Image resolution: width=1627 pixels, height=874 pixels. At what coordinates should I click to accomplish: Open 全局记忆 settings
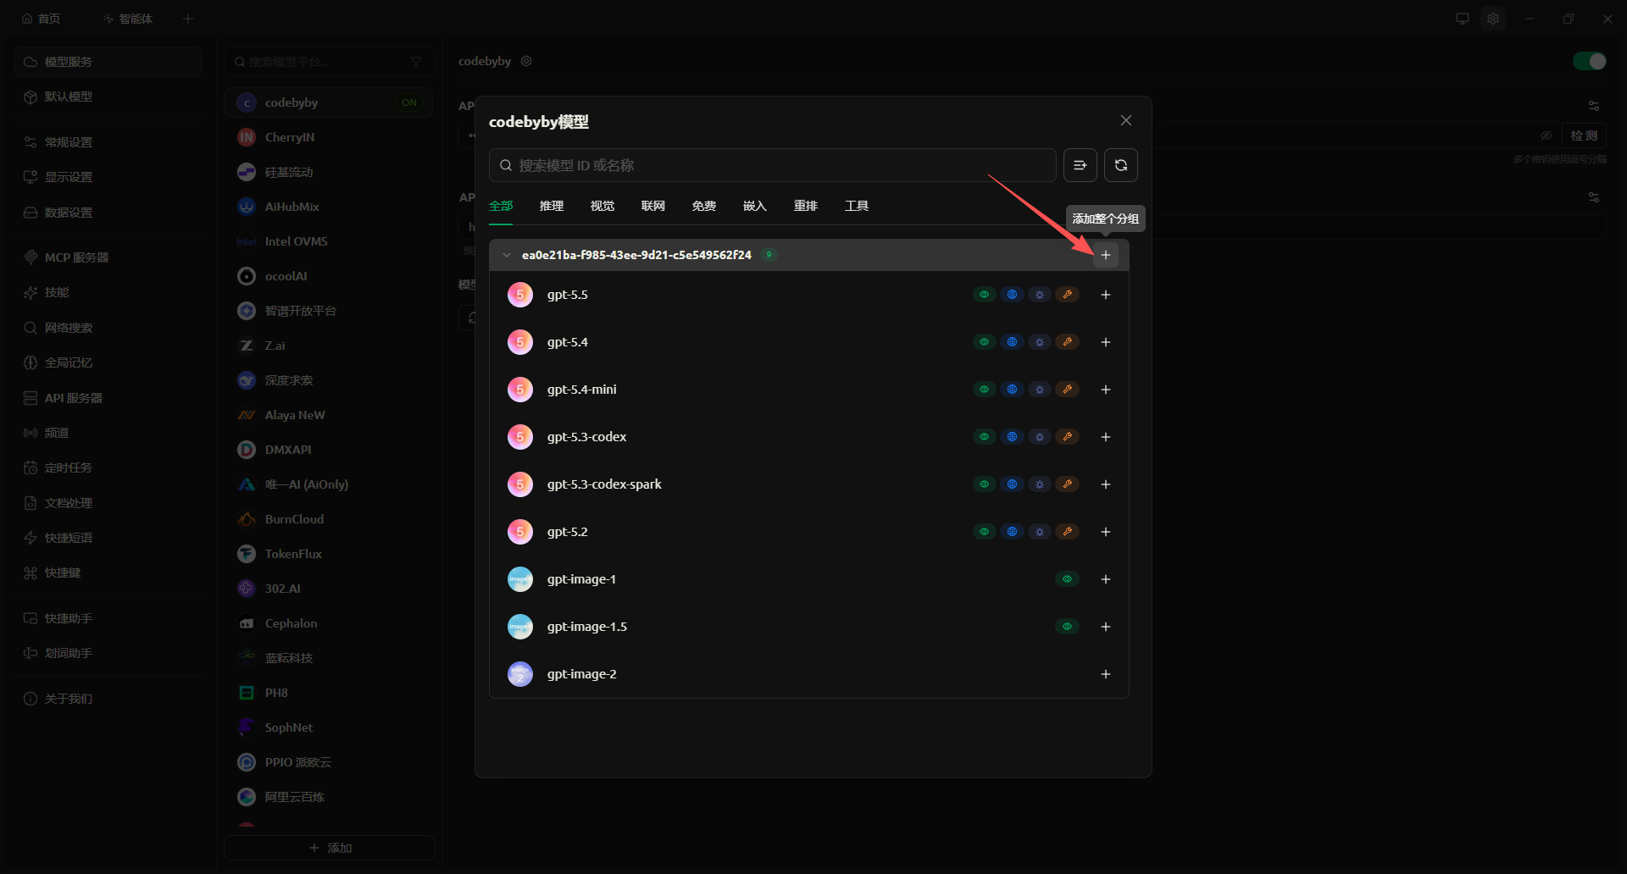108,362
